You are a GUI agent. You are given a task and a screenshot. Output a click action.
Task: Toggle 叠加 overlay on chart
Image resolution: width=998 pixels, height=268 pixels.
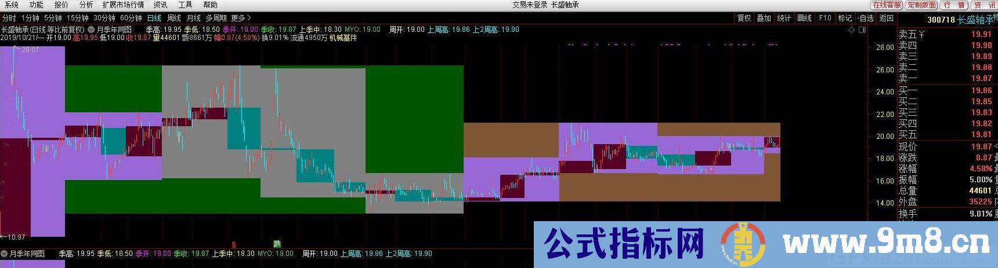pos(764,18)
